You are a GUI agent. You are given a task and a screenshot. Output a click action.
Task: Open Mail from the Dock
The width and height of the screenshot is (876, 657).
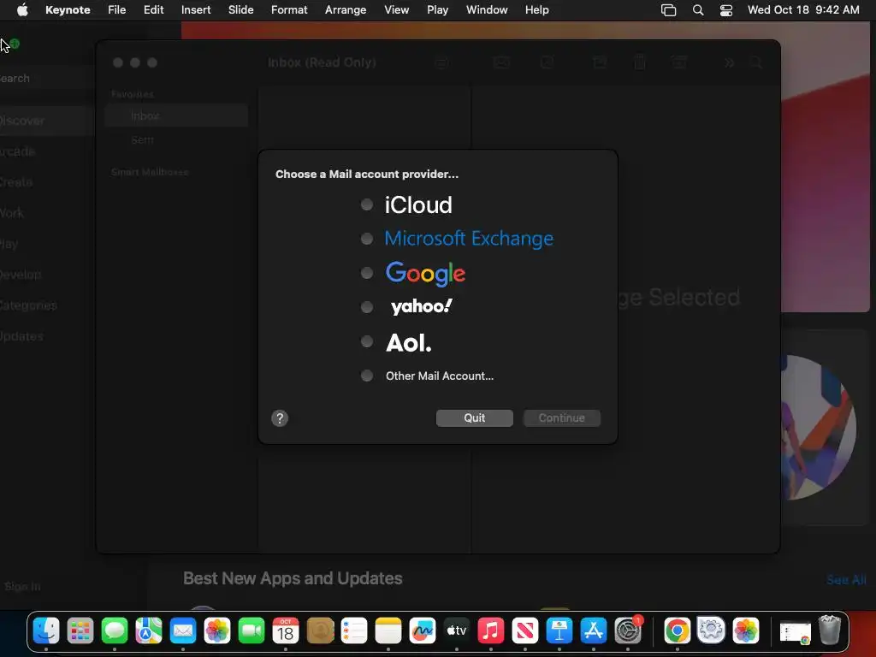(x=183, y=631)
